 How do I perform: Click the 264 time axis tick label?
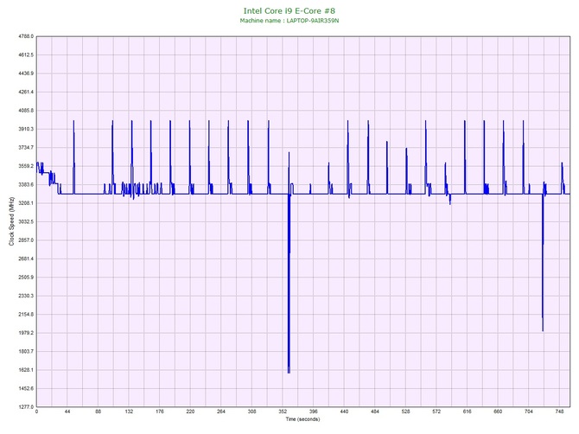coord(221,412)
